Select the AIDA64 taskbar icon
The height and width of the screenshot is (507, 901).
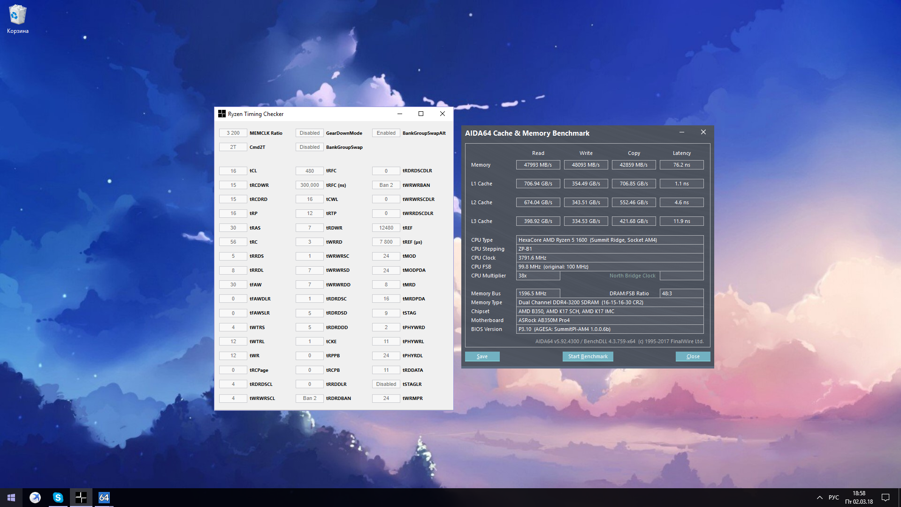coord(104,497)
